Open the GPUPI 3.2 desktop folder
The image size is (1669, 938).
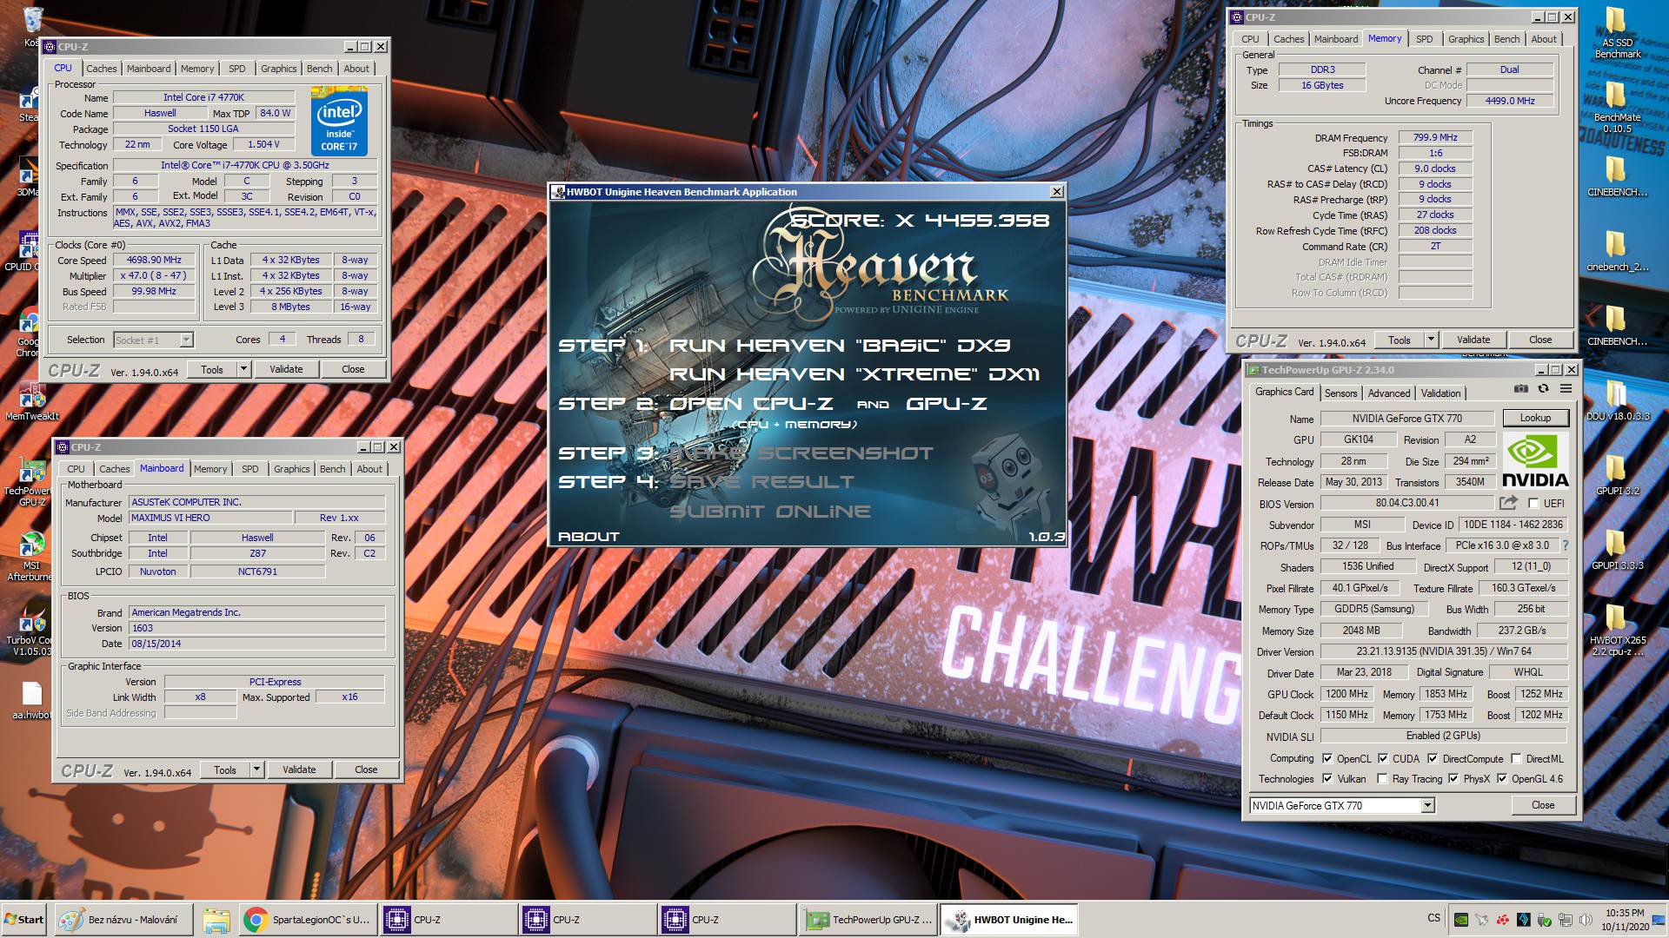click(x=1617, y=475)
